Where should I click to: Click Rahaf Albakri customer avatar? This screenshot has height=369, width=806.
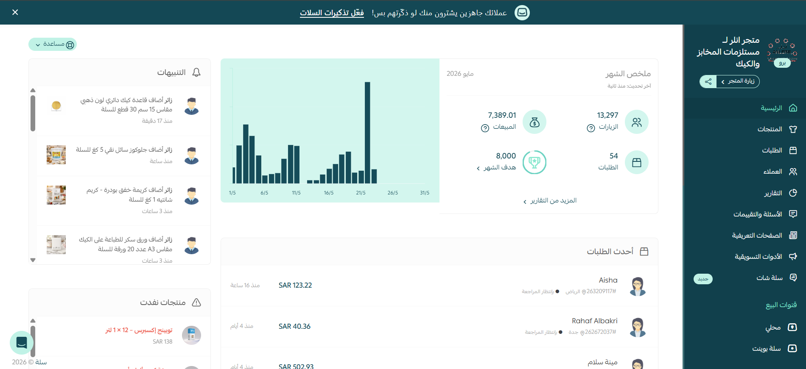click(638, 327)
